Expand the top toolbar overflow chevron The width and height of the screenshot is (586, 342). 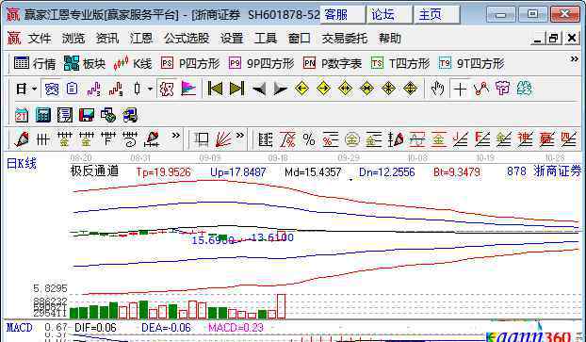[574, 59]
